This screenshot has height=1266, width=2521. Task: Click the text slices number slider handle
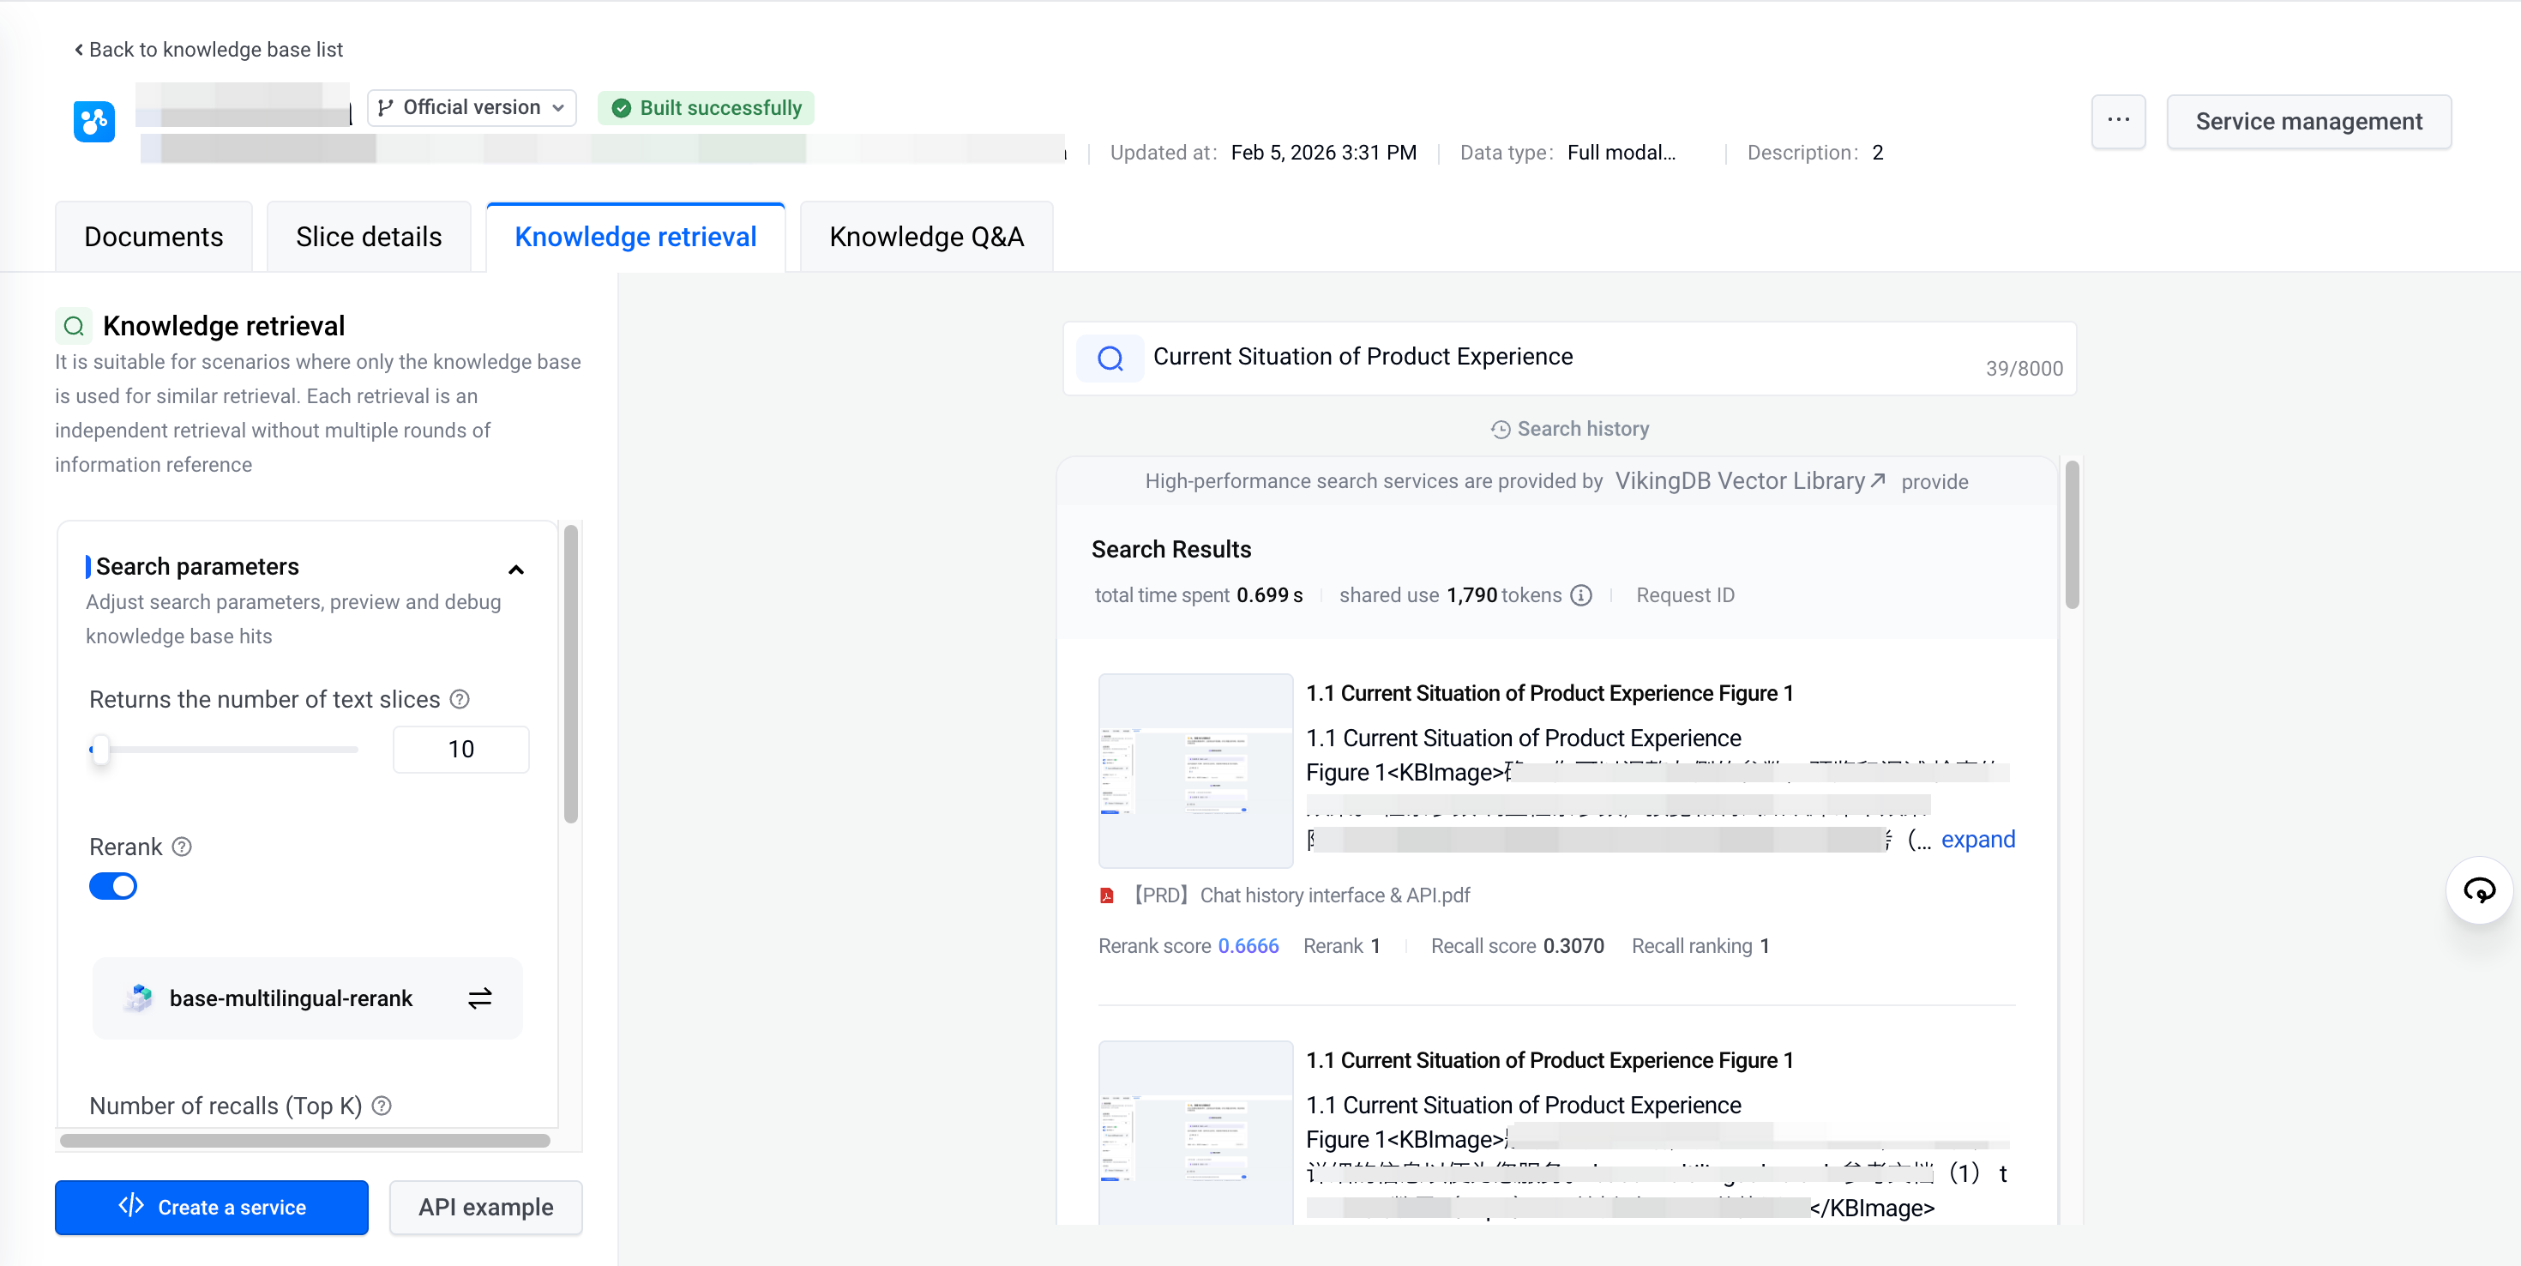click(99, 749)
